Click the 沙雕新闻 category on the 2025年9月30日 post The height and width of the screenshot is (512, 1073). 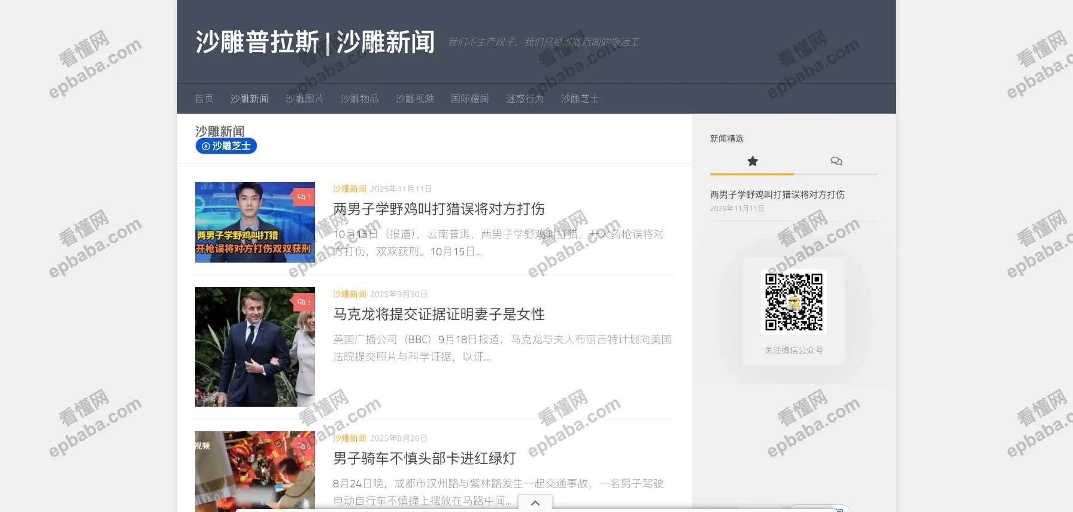350,294
